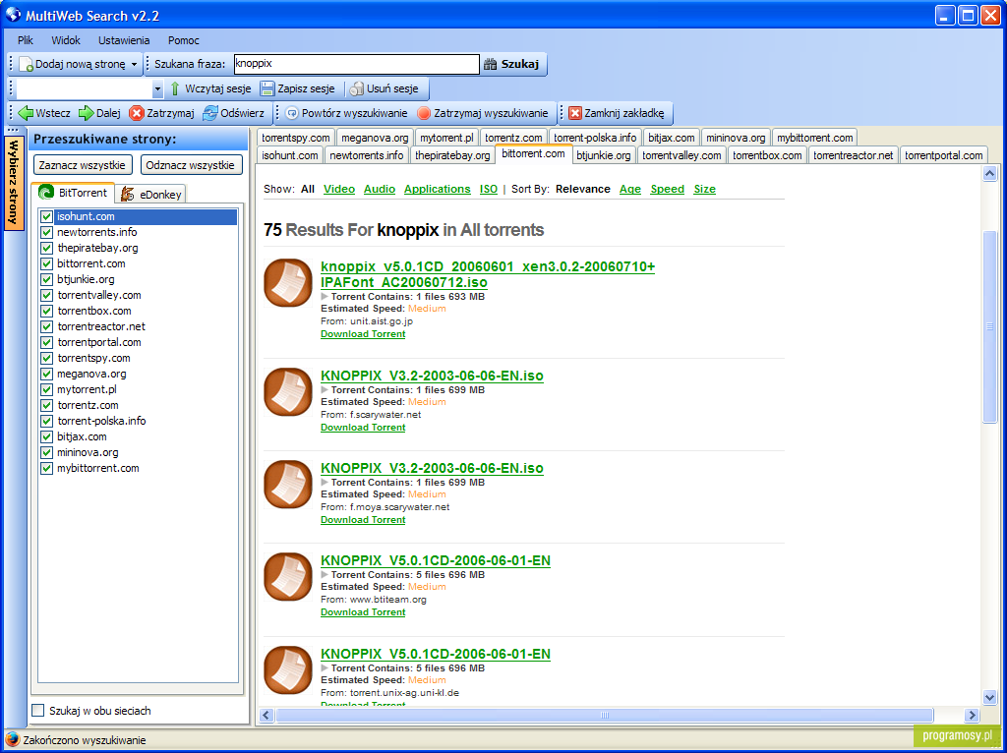The image size is (1007, 753).
Task: Expand torrent contents of the f.scarywater.net result
Action: [x=325, y=389]
